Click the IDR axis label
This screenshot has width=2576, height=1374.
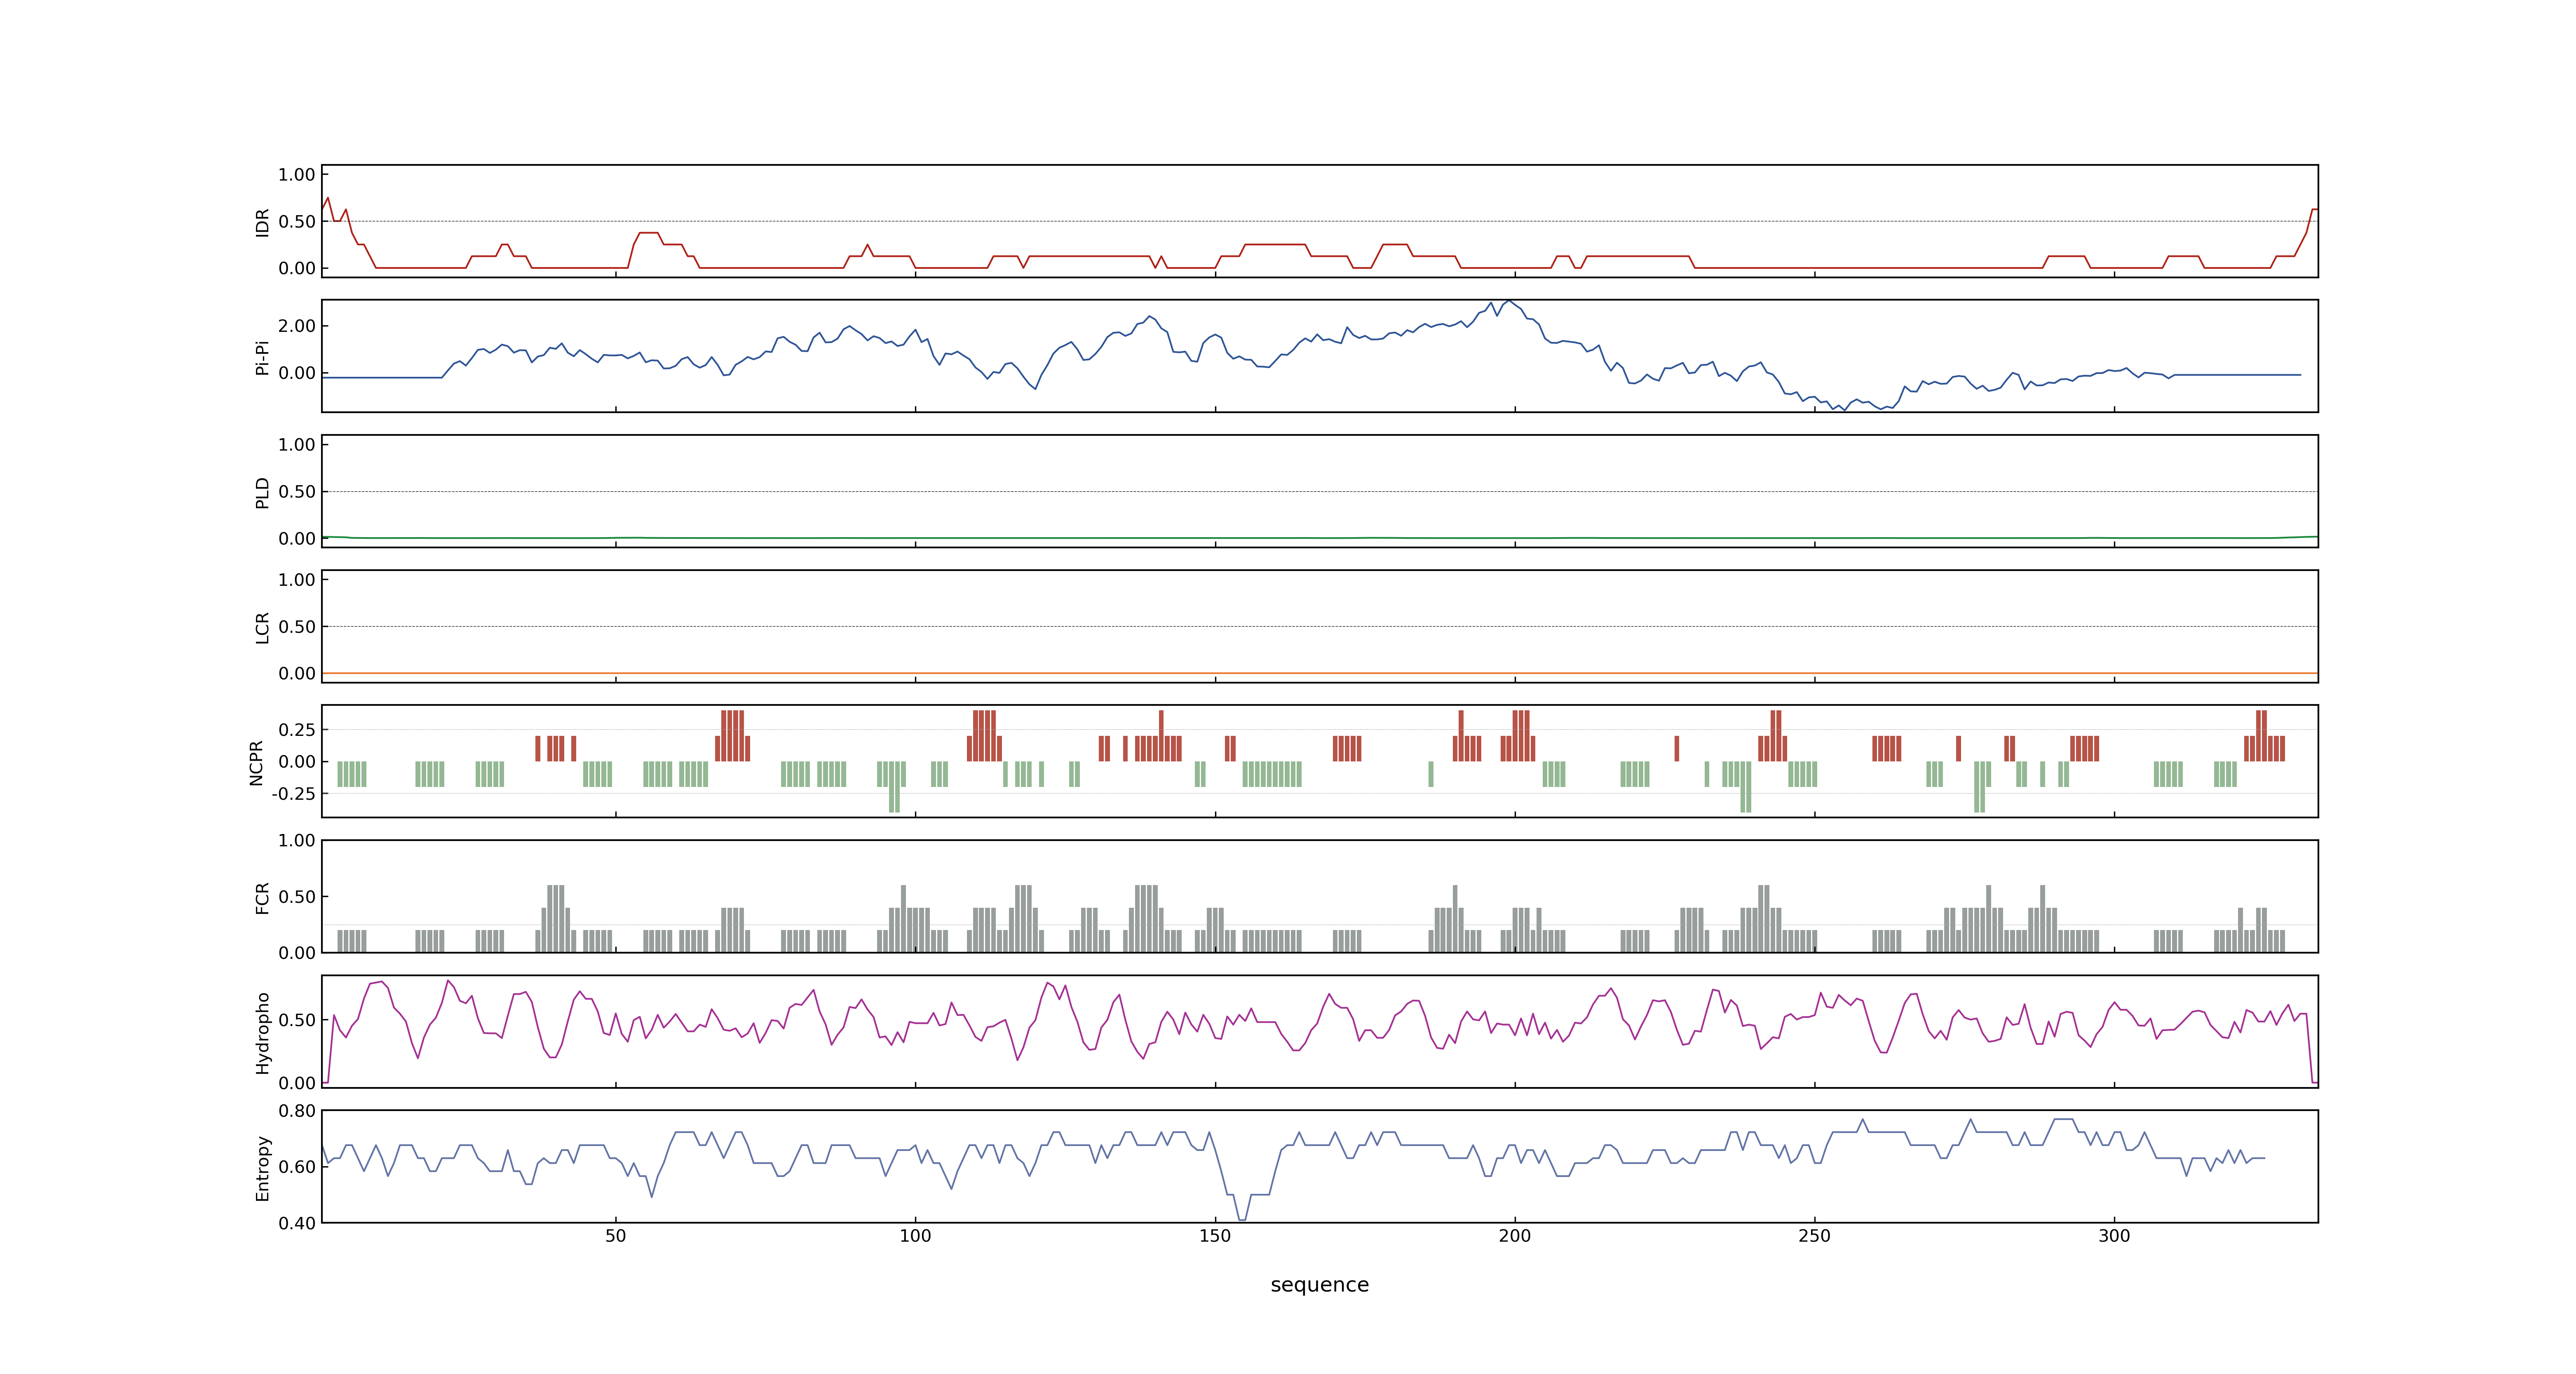(262, 222)
